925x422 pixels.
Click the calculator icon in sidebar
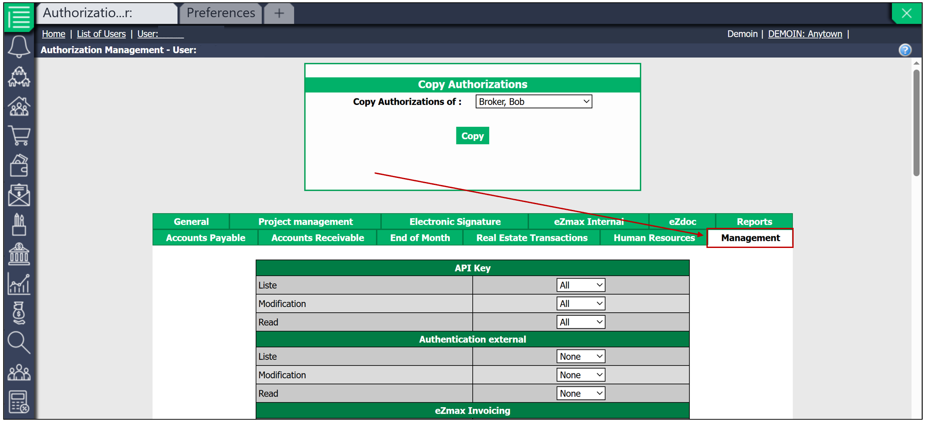tap(19, 401)
